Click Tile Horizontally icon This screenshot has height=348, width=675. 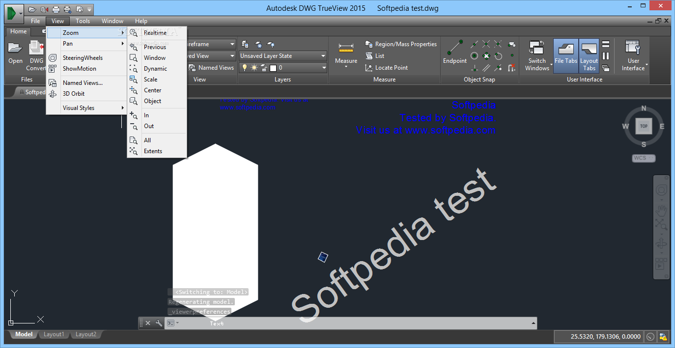pyautogui.click(x=606, y=44)
